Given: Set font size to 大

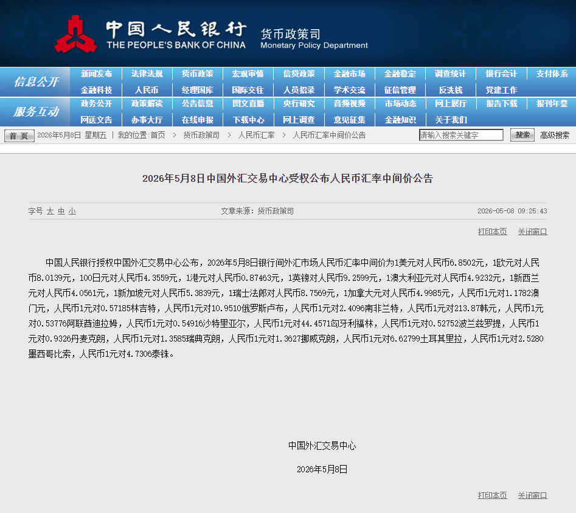Looking at the screenshot, I should point(50,211).
